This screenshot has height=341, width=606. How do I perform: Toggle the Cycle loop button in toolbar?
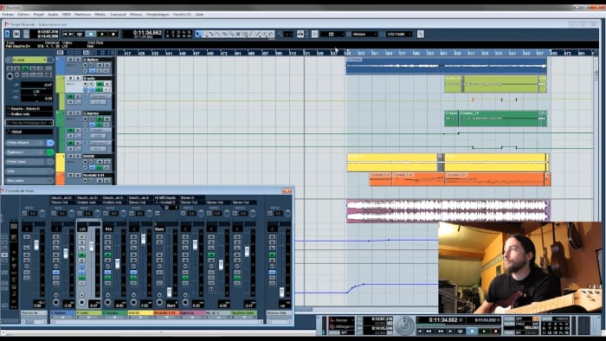tap(80, 34)
